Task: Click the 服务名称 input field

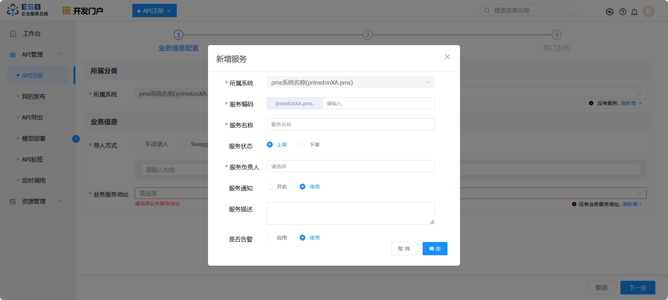Action: (350, 124)
